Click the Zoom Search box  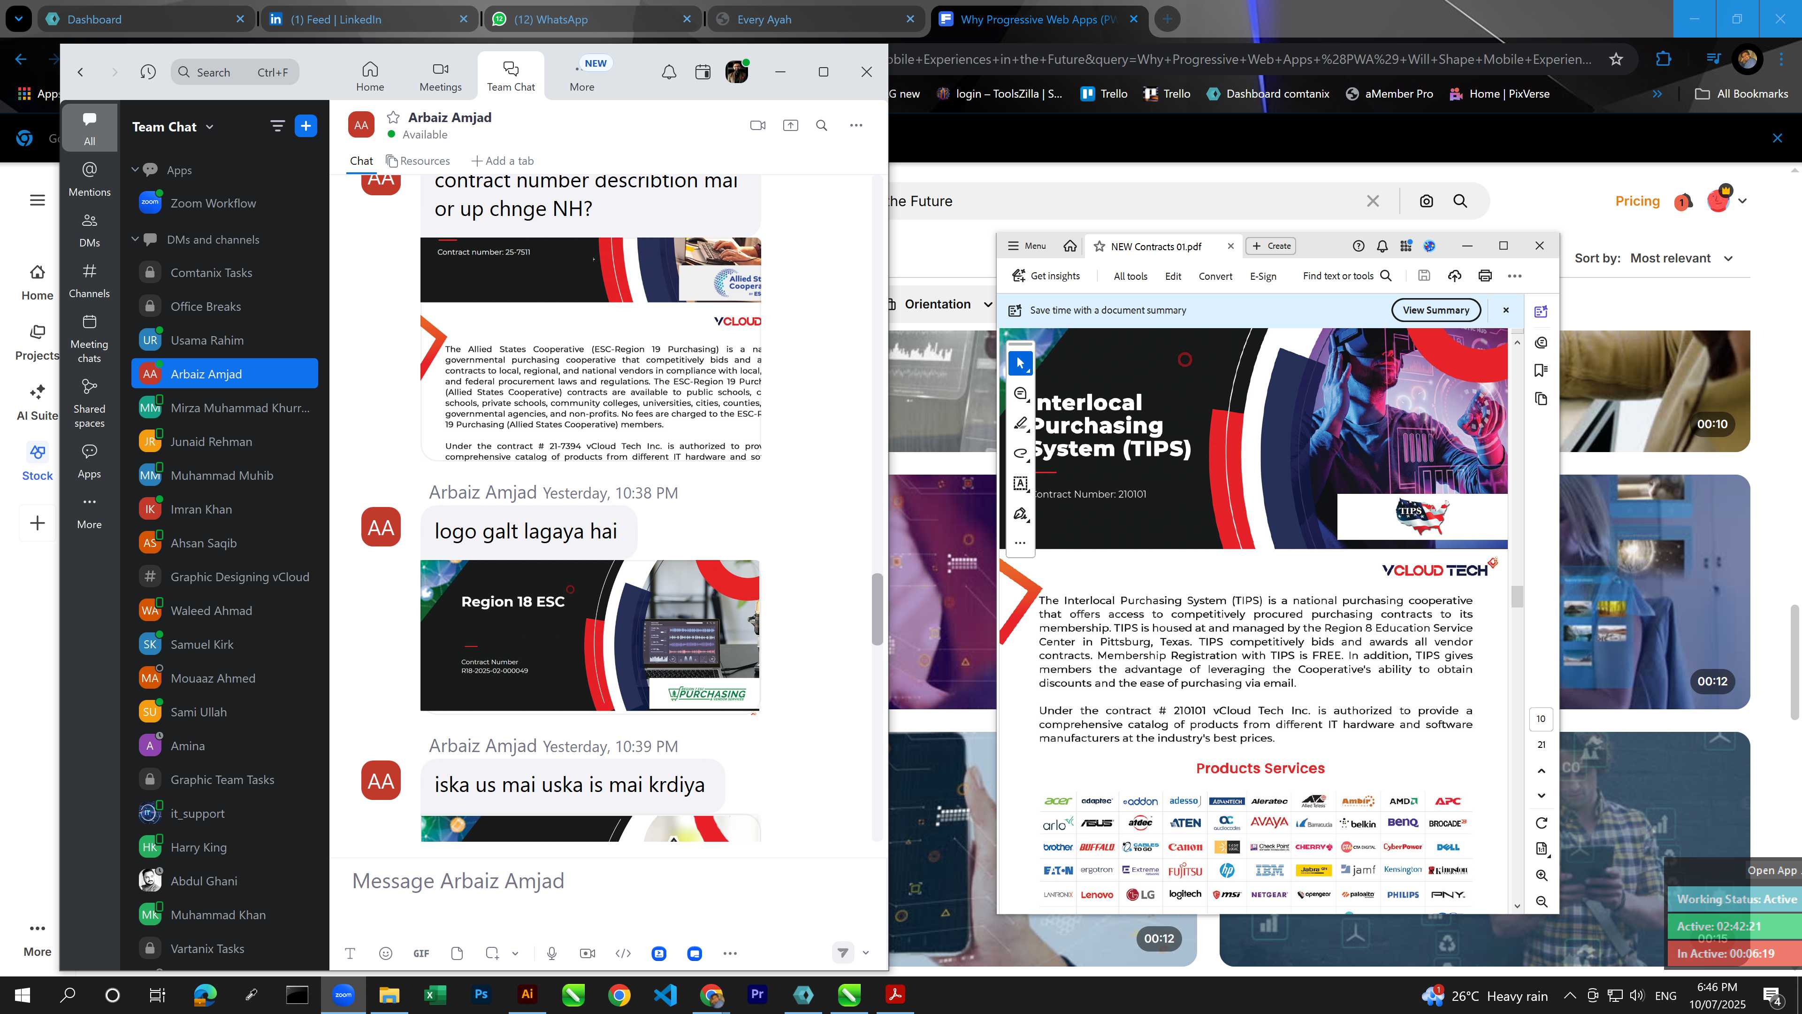[x=235, y=72]
